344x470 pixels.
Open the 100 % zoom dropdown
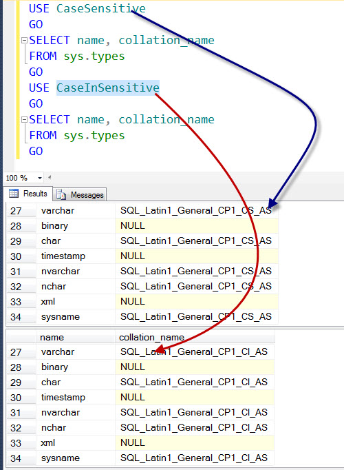click(39, 178)
